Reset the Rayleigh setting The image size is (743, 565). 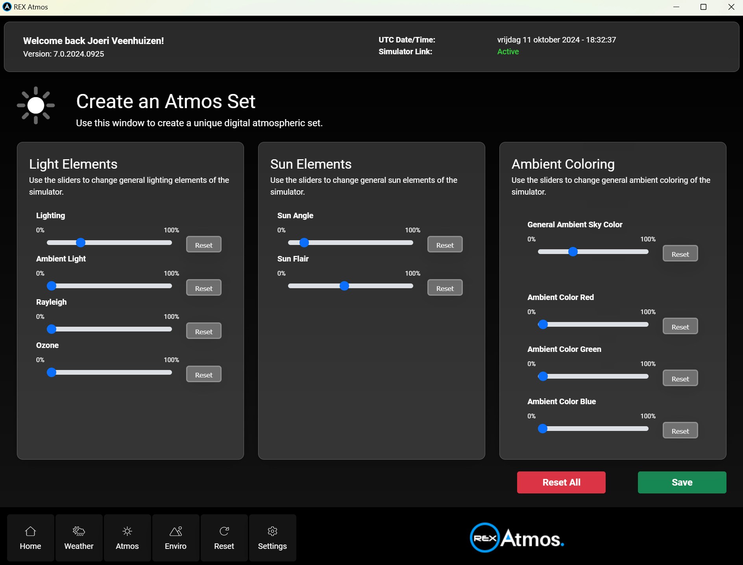[203, 331]
